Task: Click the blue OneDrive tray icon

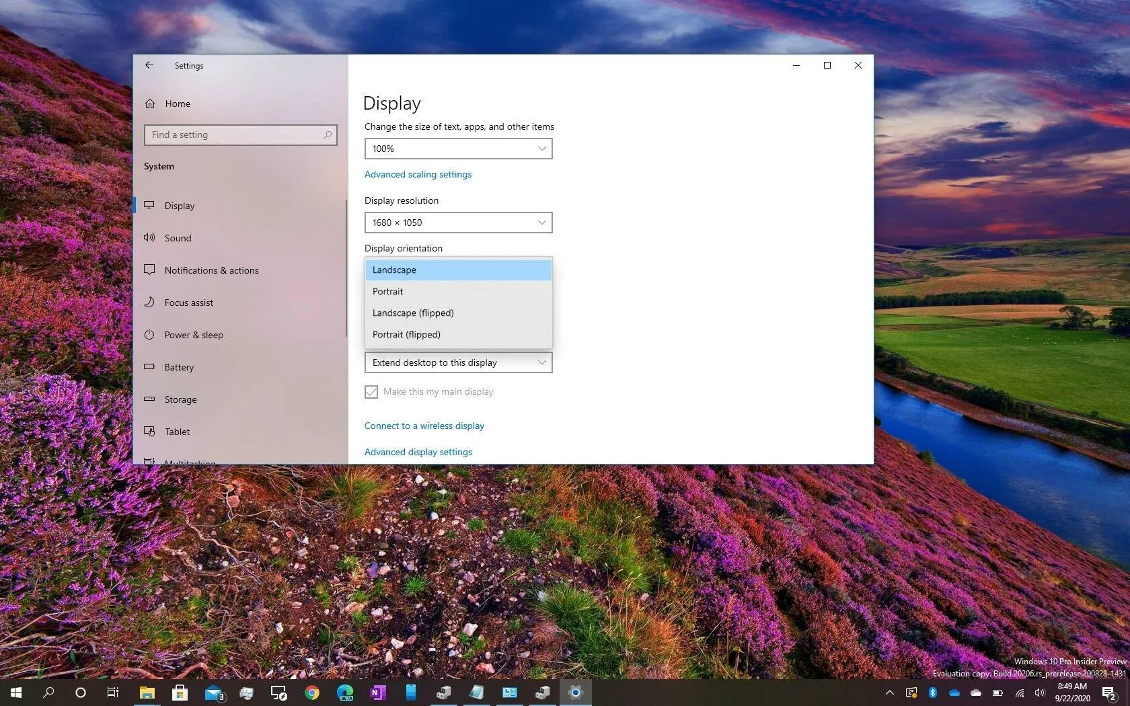Action: 954,693
